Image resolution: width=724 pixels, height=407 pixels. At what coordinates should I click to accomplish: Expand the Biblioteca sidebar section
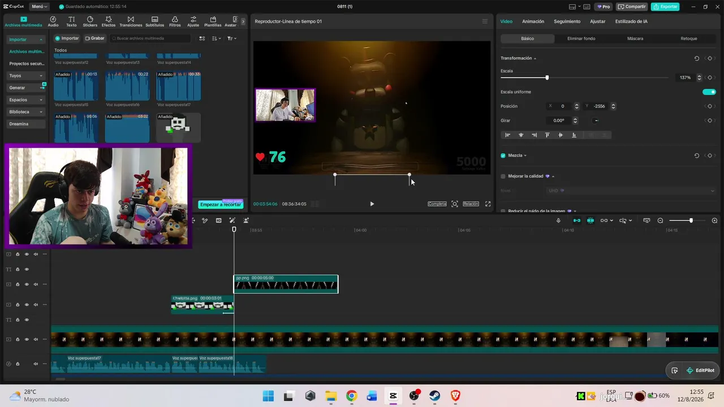(x=41, y=112)
